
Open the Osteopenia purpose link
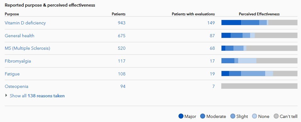17,86
